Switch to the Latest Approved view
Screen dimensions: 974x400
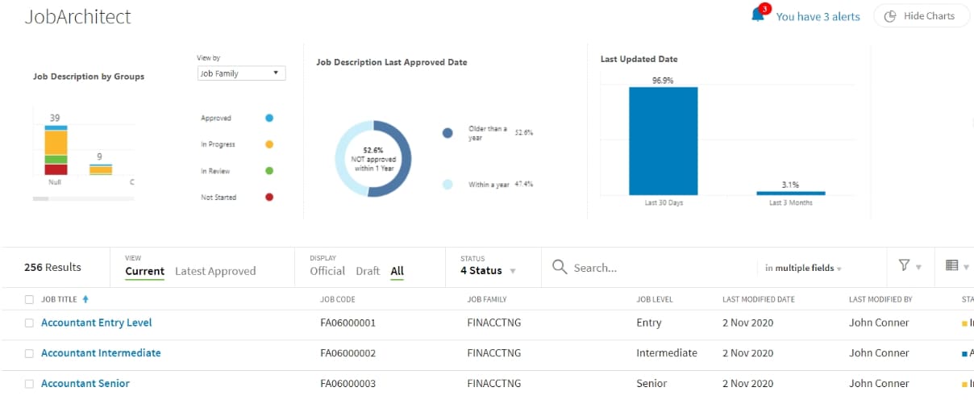[215, 271]
